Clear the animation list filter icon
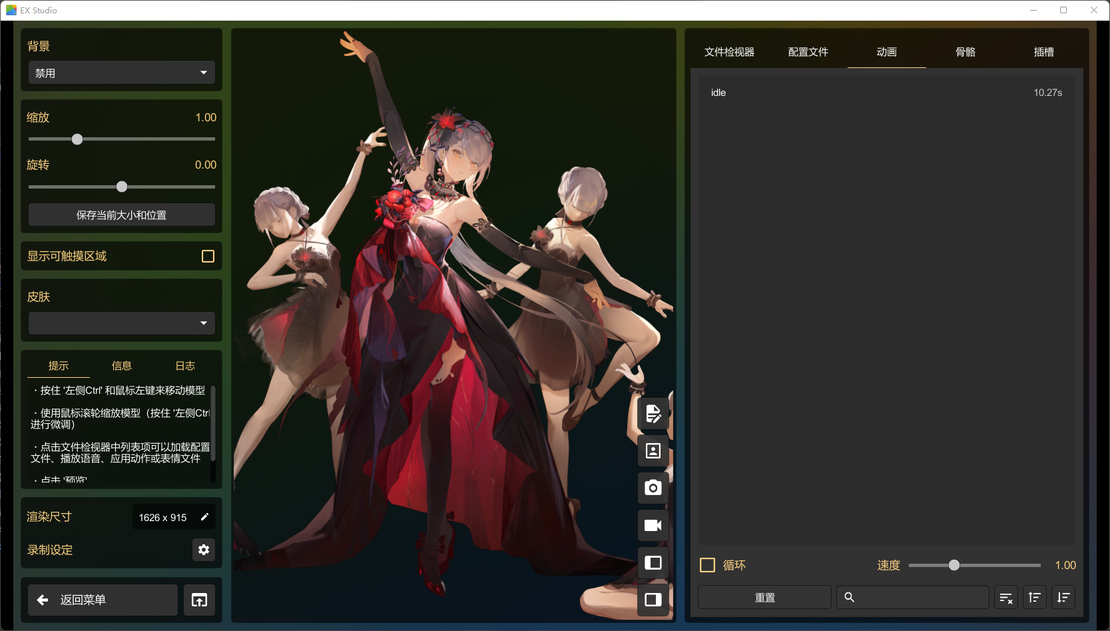 click(1006, 598)
